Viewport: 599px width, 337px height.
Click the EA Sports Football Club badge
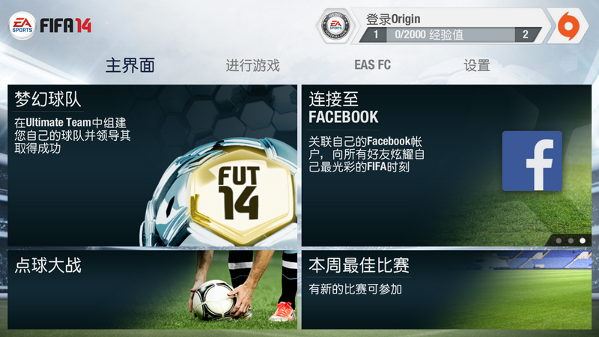pyautogui.click(x=335, y=26)
